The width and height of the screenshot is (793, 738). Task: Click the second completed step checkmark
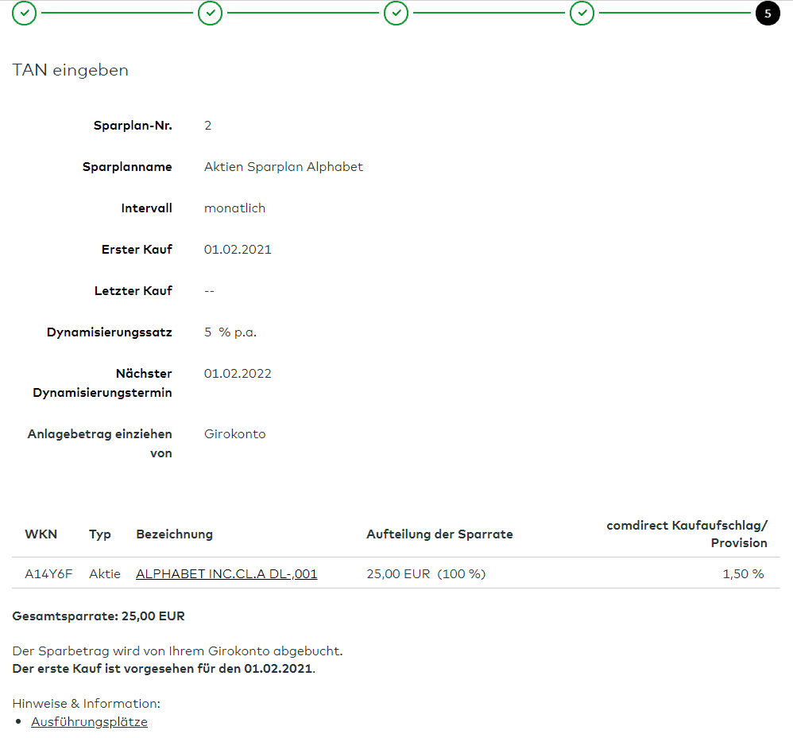pyautogui.click(x=211, y=13)
